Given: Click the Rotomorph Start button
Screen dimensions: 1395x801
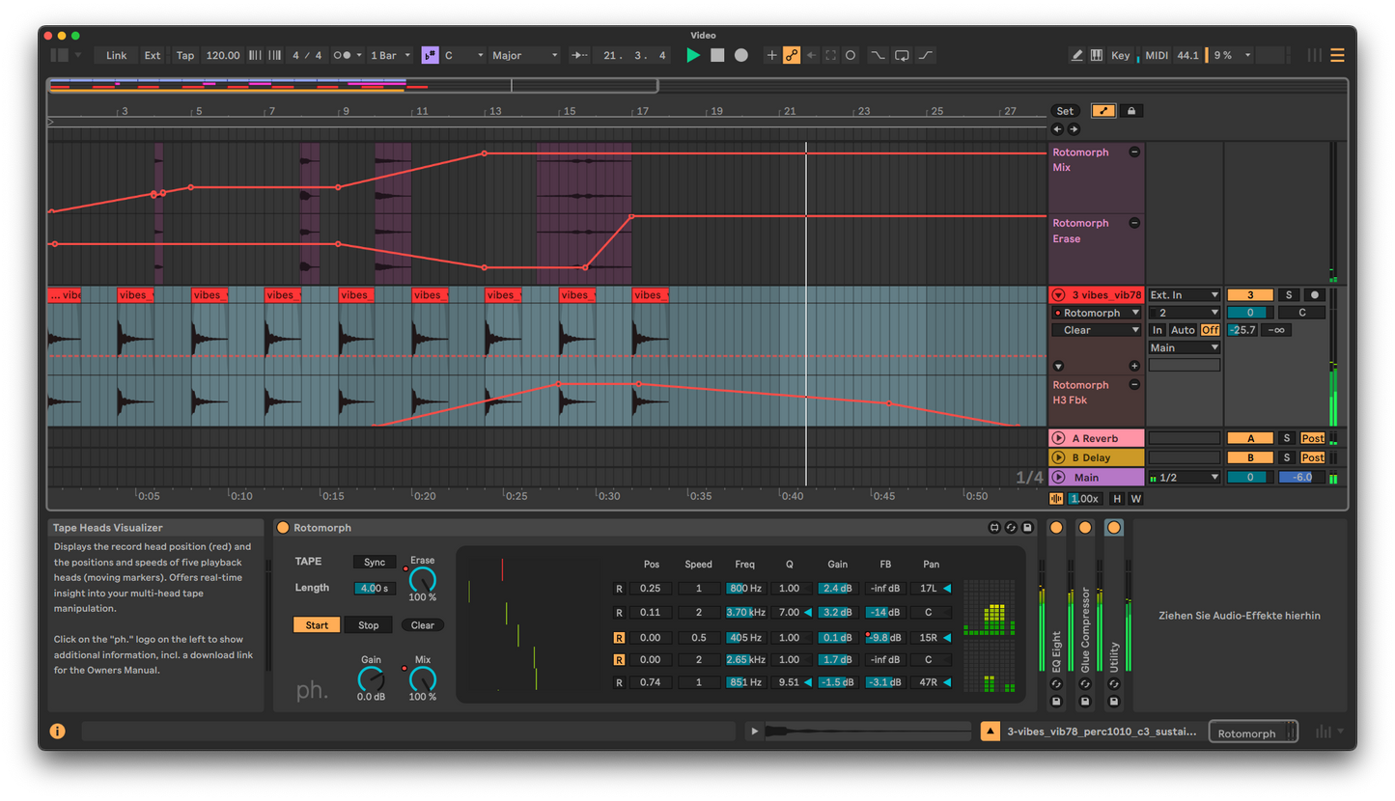Looking at the screenshot, I should [317, 625].
